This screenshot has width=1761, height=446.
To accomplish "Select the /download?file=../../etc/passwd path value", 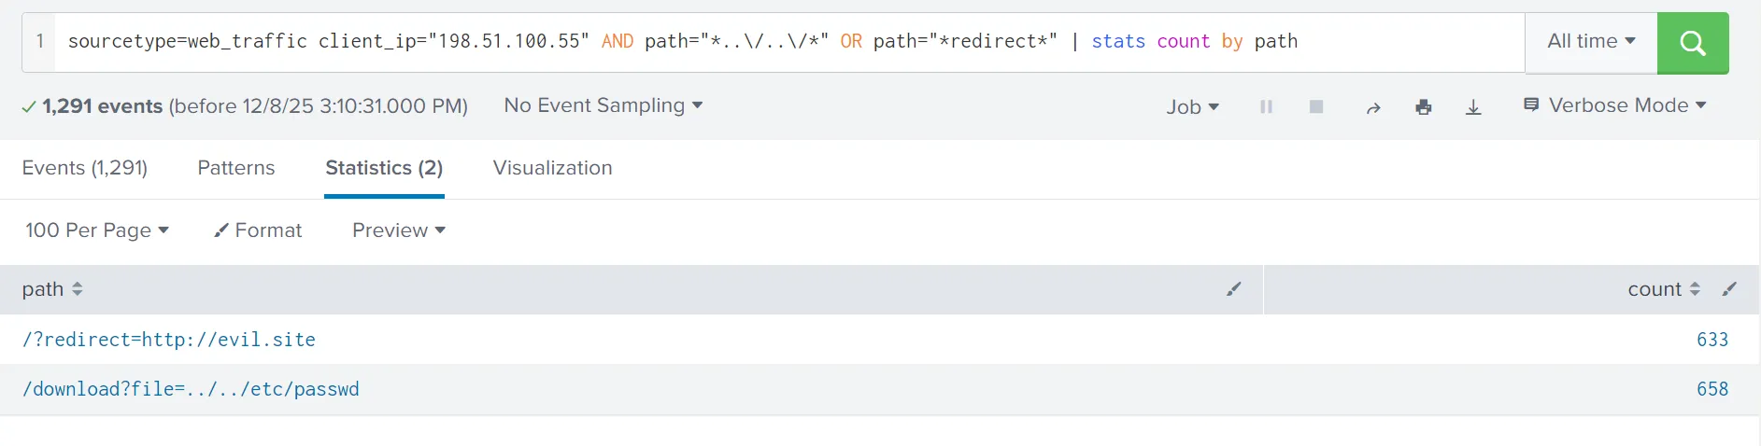I will point(191,389).
